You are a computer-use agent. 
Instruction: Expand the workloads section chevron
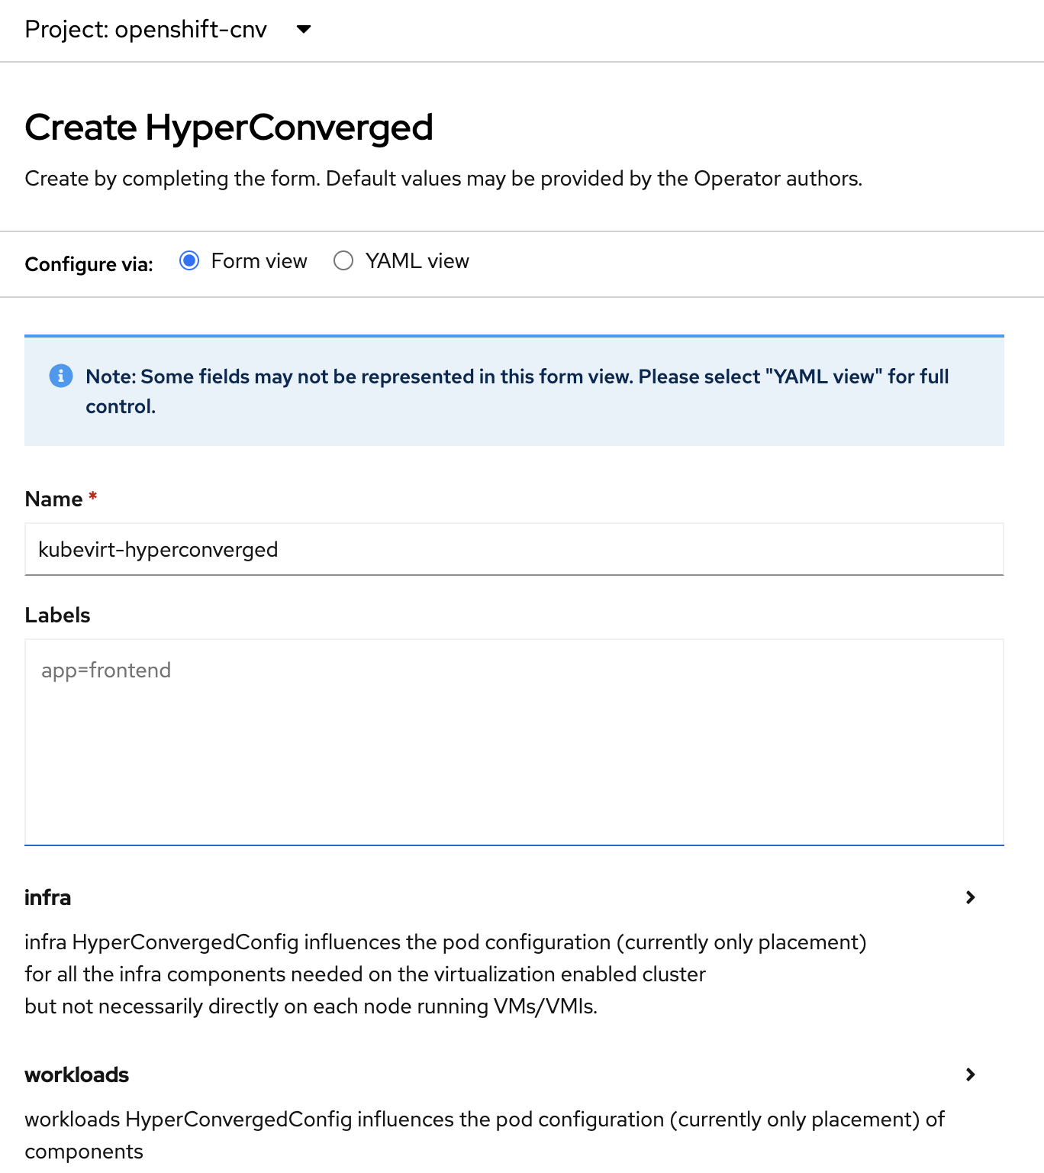[x=971, y=1074]
